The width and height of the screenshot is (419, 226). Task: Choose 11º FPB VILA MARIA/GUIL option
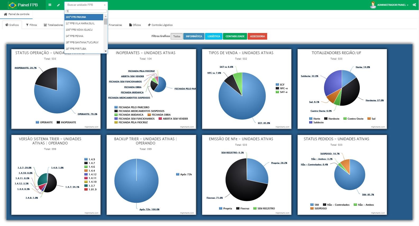pos(84,23)
